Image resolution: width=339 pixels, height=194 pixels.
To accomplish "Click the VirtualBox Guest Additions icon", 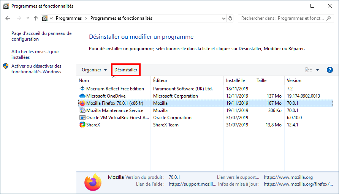I will [82, 118].
